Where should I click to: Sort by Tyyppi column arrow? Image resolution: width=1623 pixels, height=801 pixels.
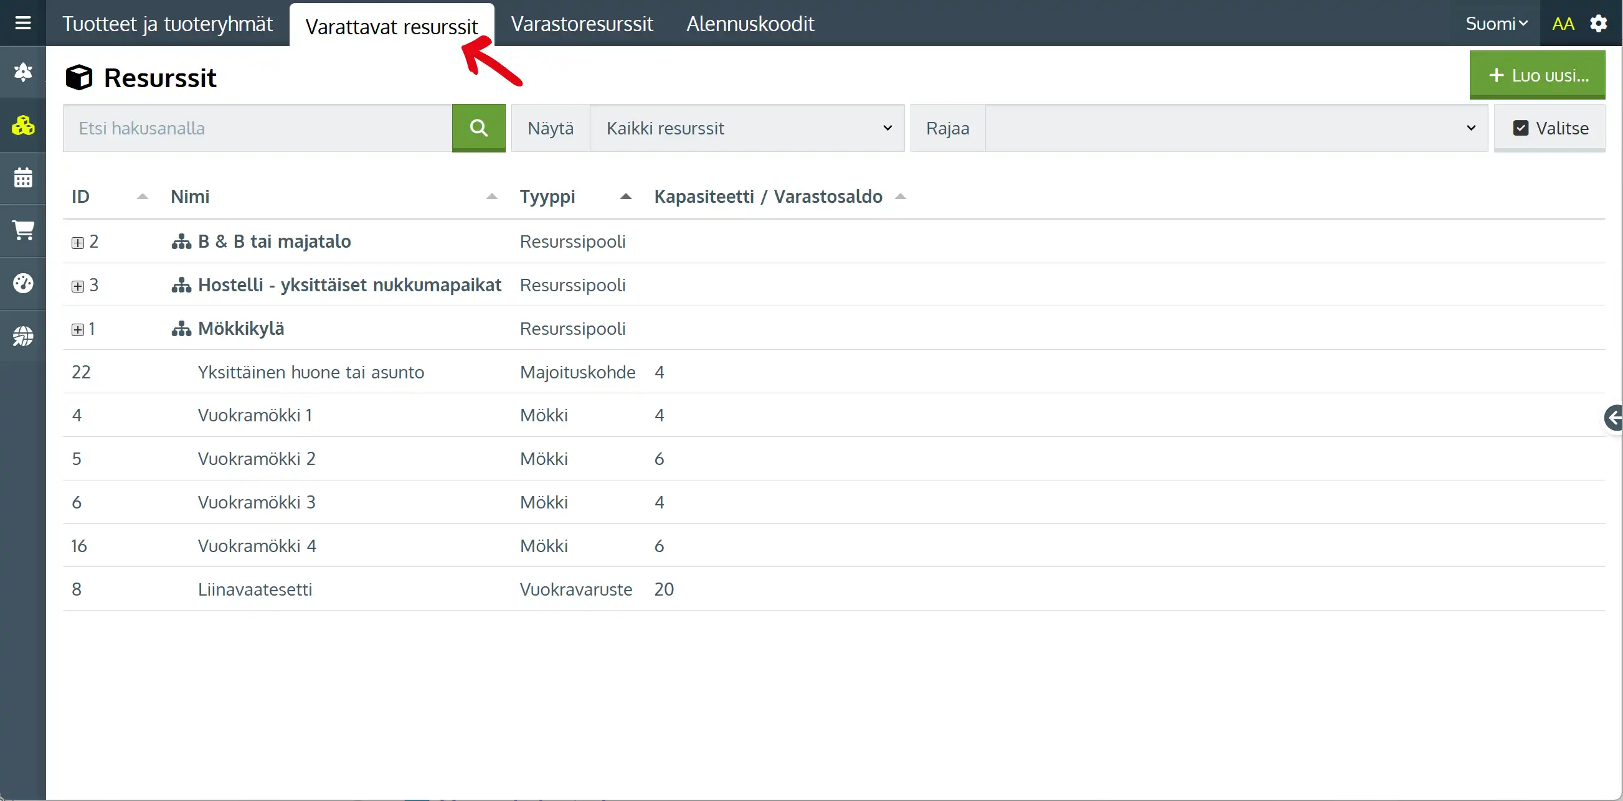(625, 197)
